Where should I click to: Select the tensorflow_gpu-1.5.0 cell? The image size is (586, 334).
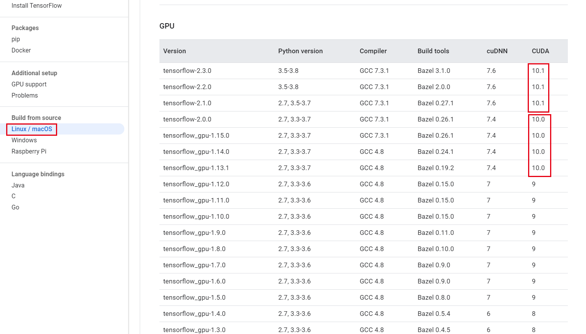(x=195, y=298)
